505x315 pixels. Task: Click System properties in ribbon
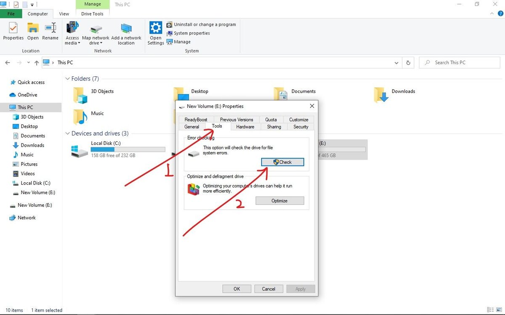(x=188, y=33)
